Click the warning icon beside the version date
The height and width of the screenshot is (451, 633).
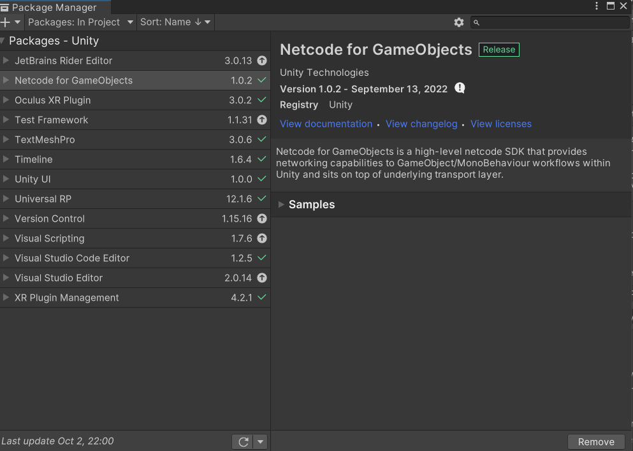point(460,88)
